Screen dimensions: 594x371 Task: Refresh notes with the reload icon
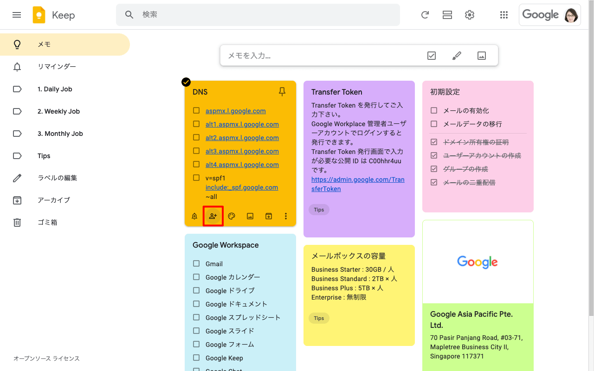(x=425, y=15)
